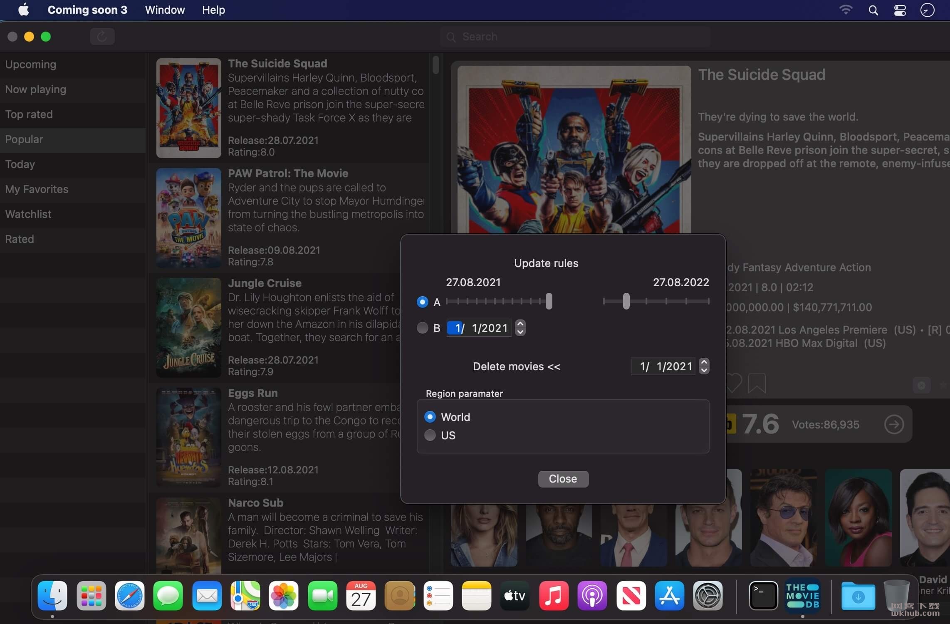The width and height of the screenshot is (950, 624).
Task: Open Podcasts from the dock
Action: 592,596
